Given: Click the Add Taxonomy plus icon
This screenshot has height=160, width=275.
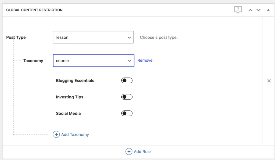Looking at the screenshot, I should click(x=56, y=135).
